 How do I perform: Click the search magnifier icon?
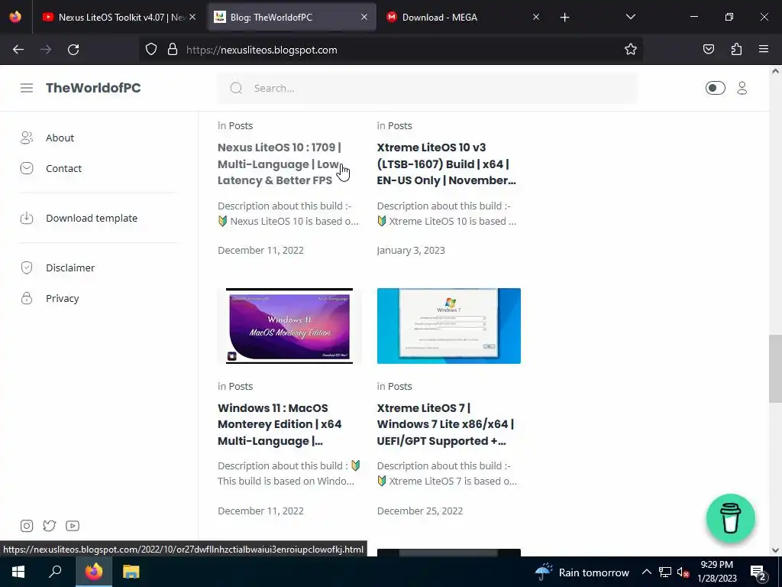point(236,89)
